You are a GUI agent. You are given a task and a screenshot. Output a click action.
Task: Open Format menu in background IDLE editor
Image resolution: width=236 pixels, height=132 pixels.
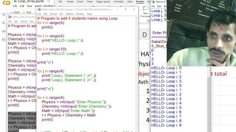tap(24, 22)
